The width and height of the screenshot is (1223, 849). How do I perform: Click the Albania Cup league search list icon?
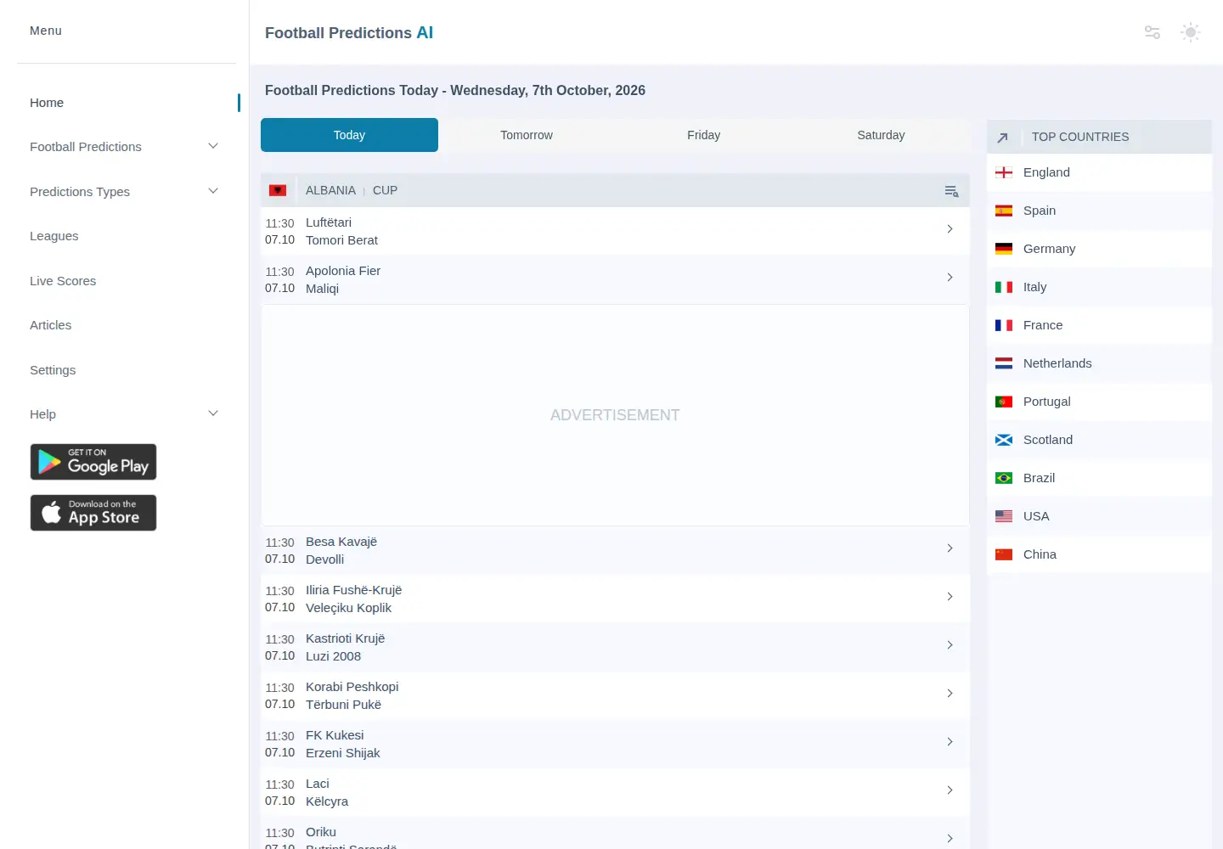click(x=951, y=191)
